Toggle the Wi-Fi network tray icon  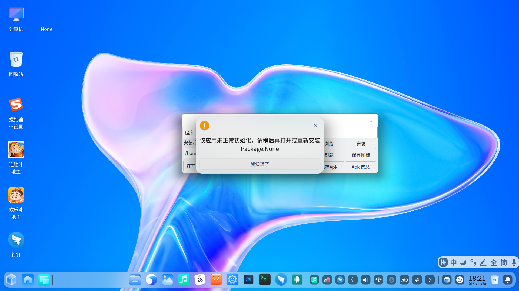pos(378,280)
